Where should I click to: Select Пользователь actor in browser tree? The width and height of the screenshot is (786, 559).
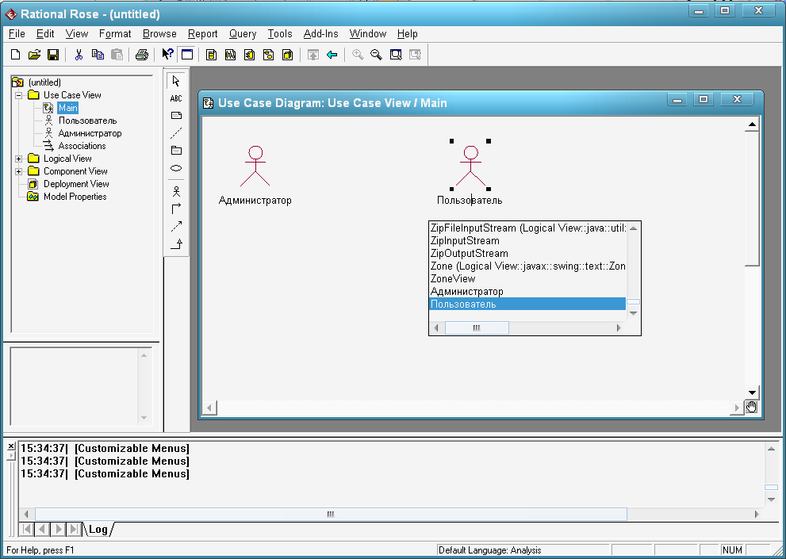pos(87,121)
